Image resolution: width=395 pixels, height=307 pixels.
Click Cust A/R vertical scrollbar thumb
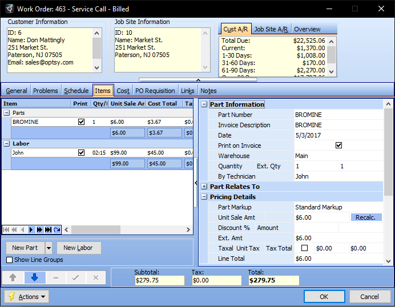(x=331, y=55)
